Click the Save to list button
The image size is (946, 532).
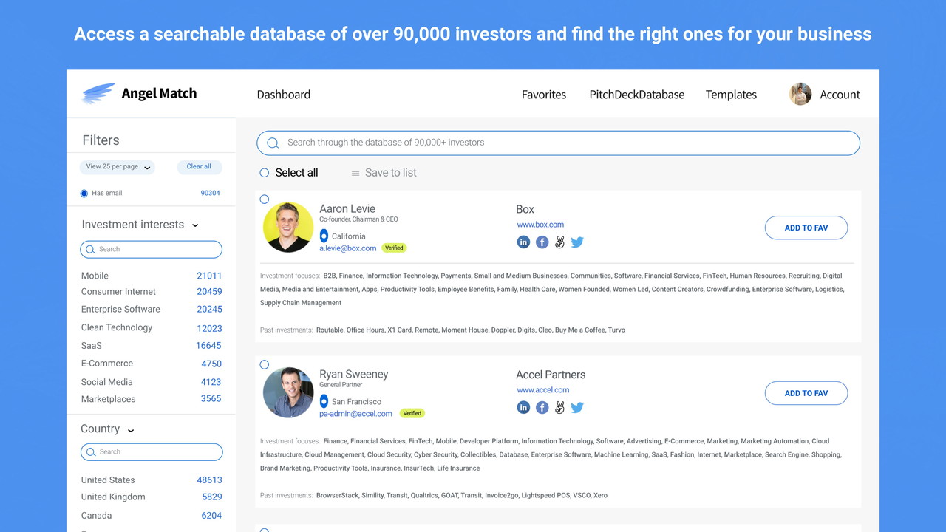384,173
